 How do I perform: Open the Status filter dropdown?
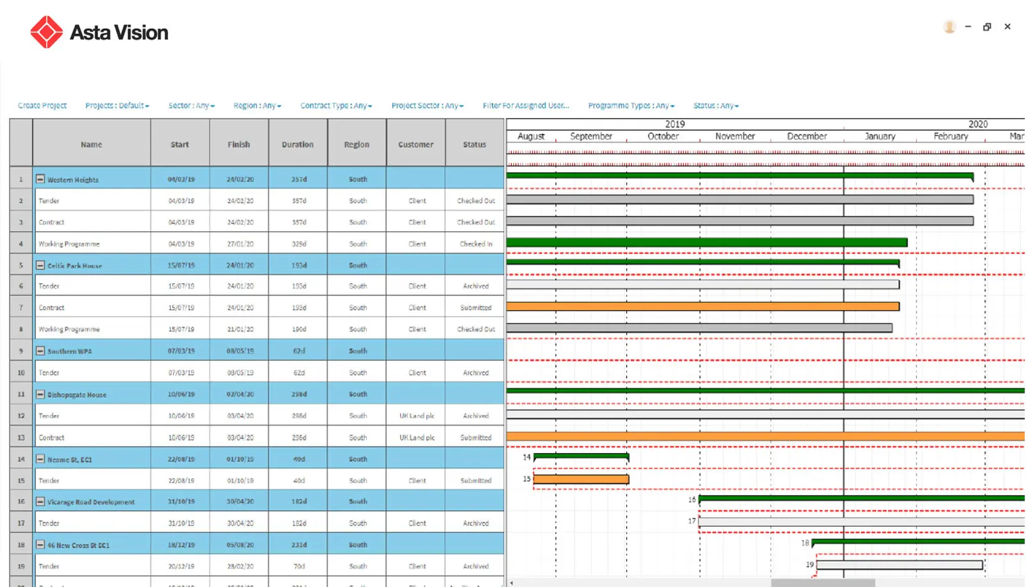pyautogui.click(x=716, y=106)
